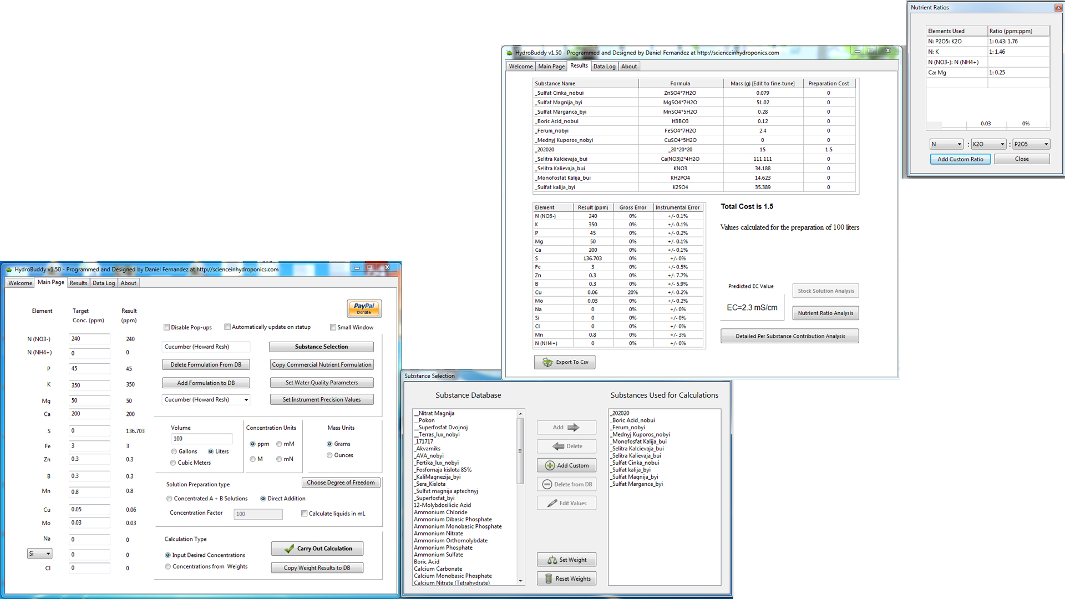Click the Add Custom plus icon
Screen dimensions: 1065x599
tap(550, 465)
